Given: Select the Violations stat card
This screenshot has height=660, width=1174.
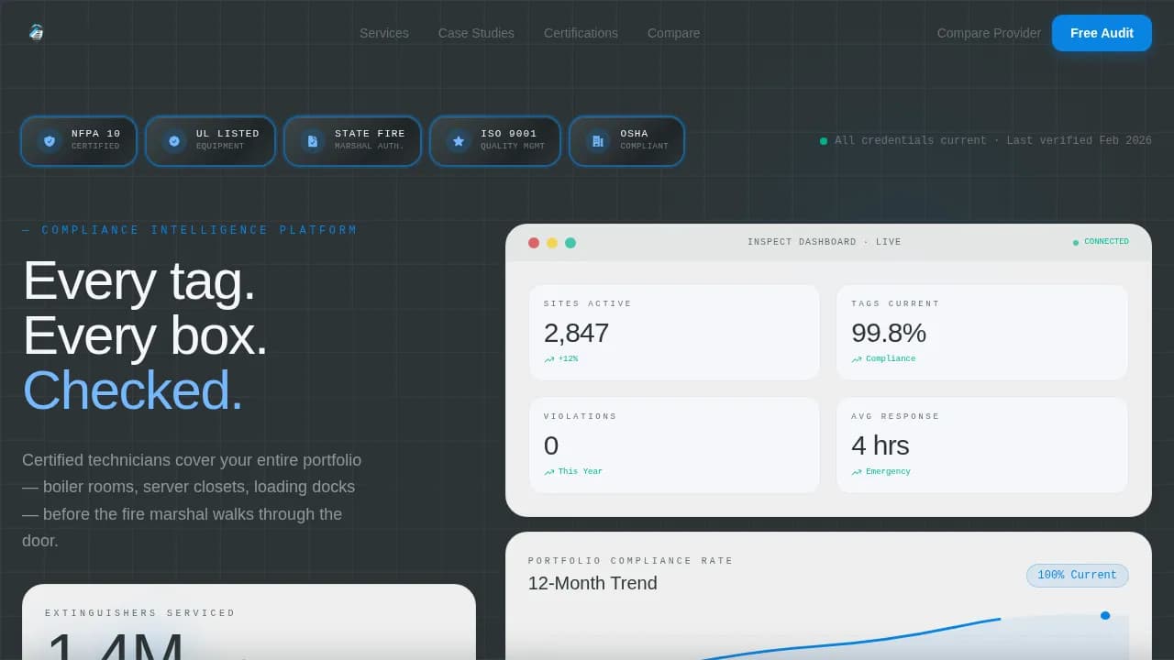Looking at the screenshot, I should coord(674,445).
